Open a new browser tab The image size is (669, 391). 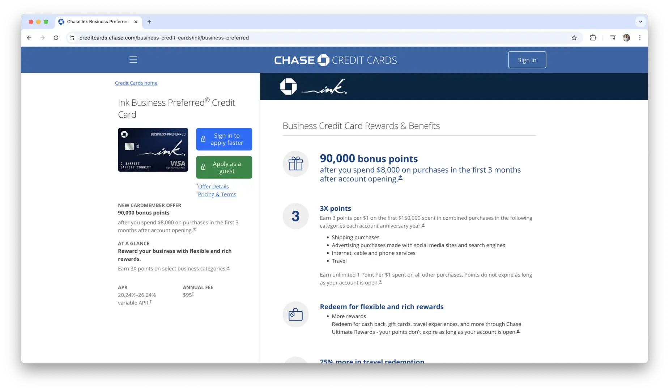pos(149,22)
